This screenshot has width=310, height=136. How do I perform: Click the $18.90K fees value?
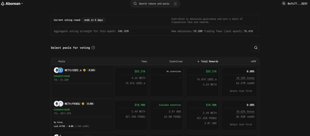[140, 105]
